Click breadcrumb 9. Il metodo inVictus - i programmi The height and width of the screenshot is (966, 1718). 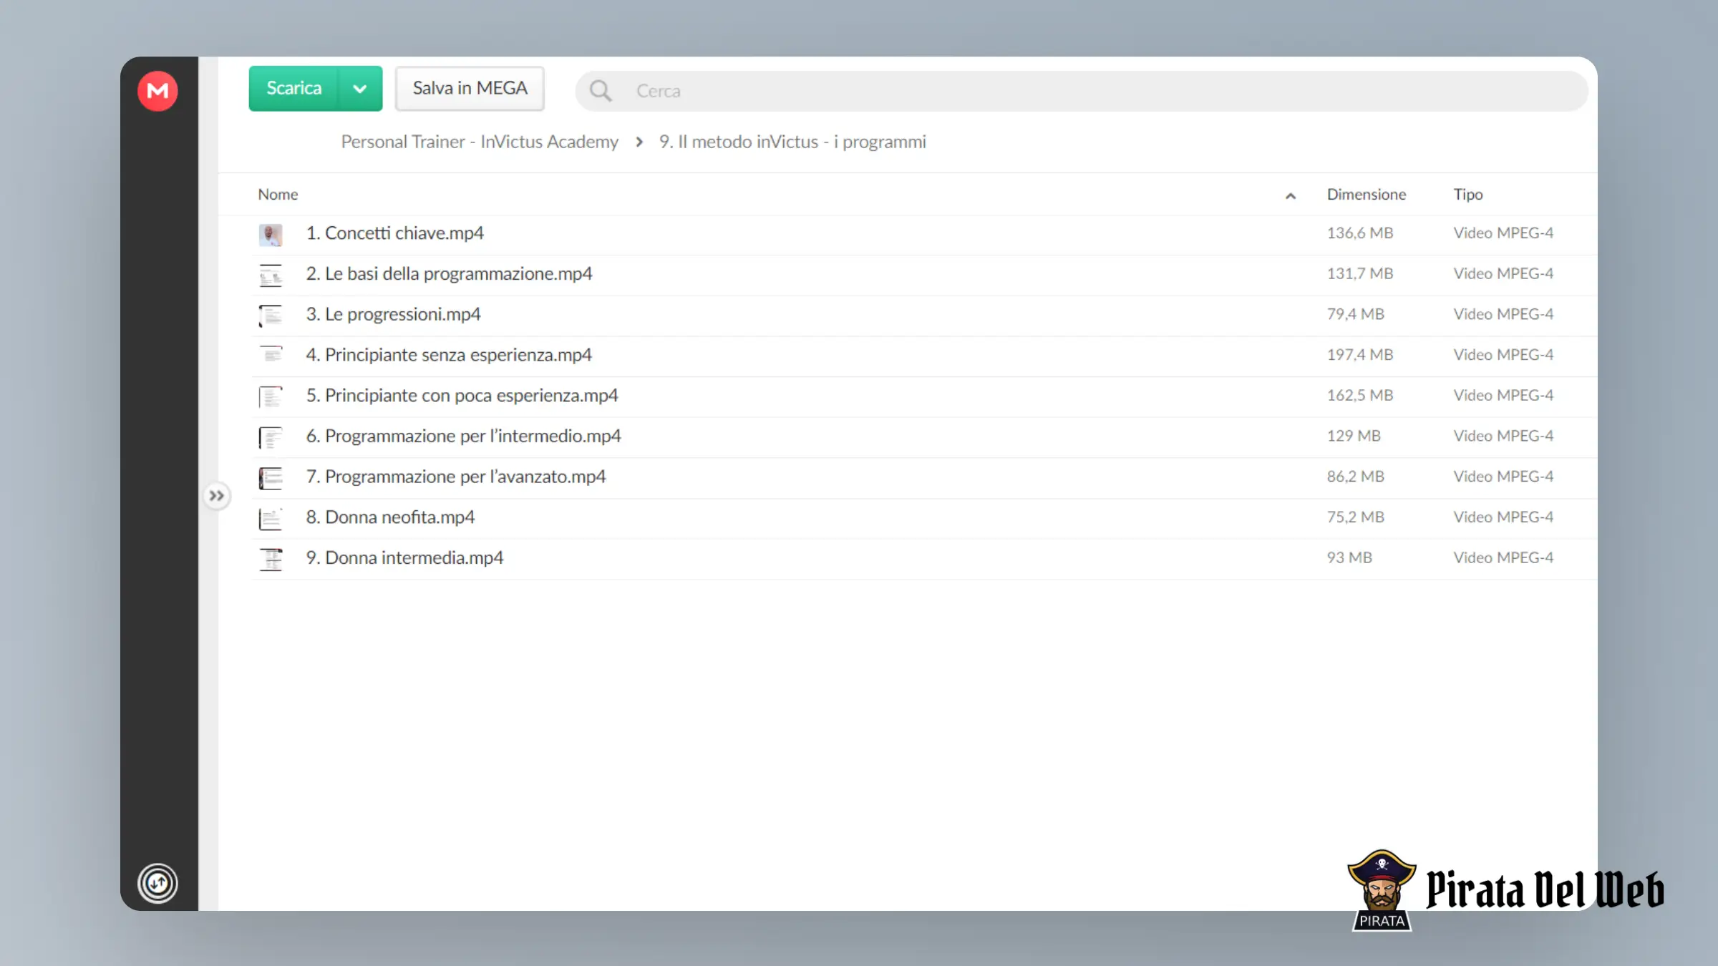click(x=792, y=142)
